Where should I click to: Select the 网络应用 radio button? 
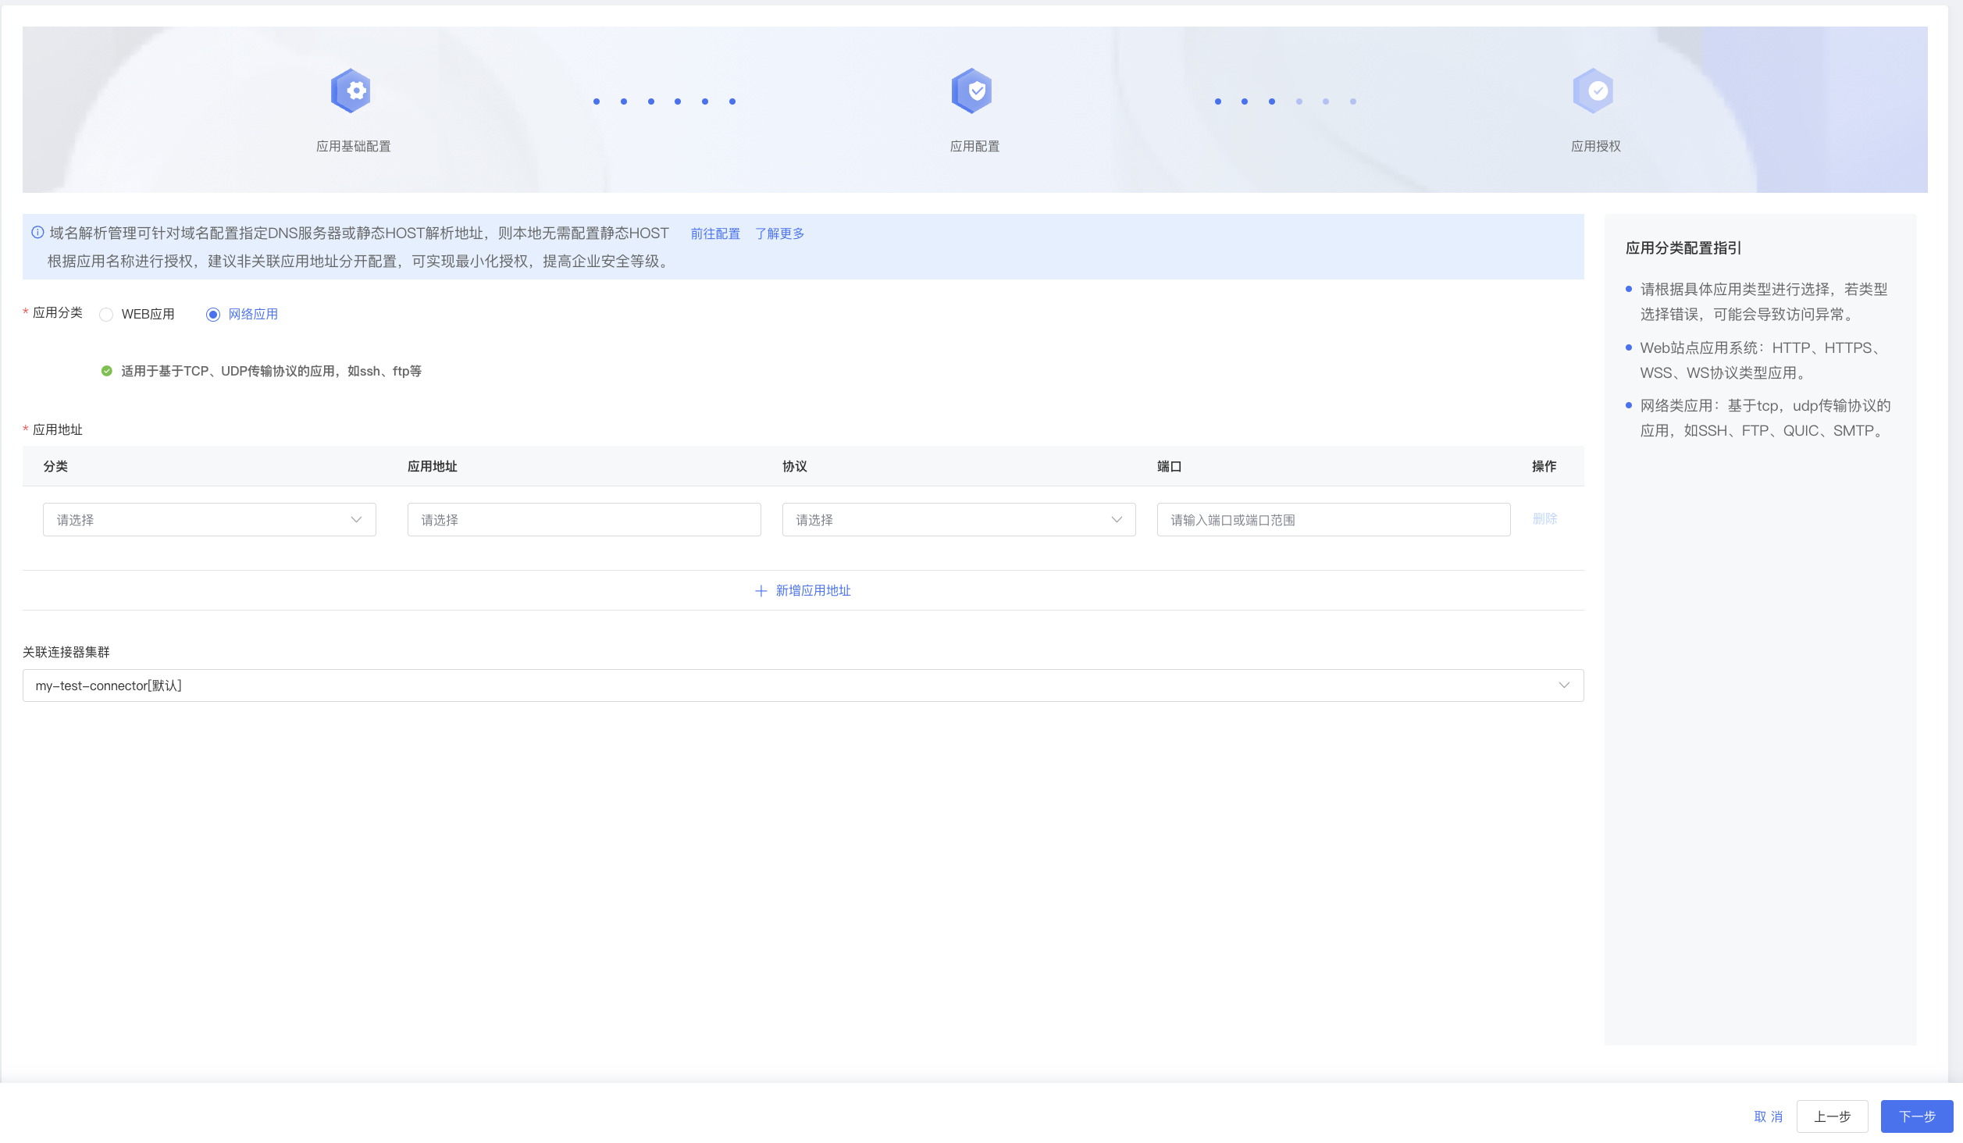212,315
